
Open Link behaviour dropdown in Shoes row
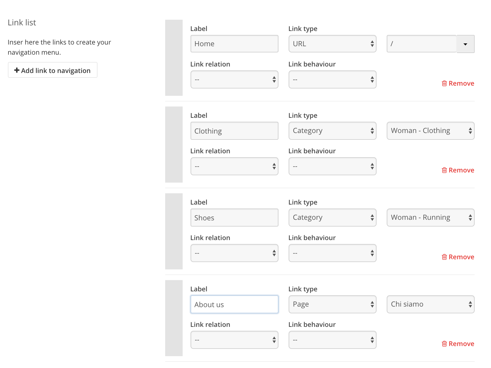click(333, 253)
